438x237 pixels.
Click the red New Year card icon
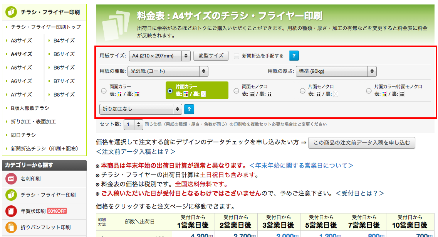(11, 211)
